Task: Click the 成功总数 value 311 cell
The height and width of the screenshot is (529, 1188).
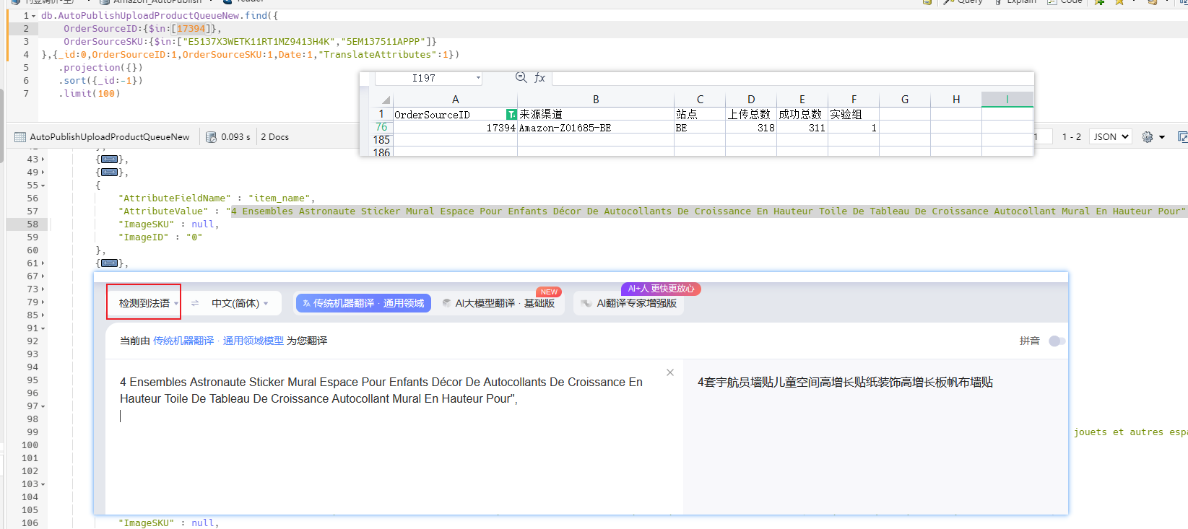Action: pos(802,128)
